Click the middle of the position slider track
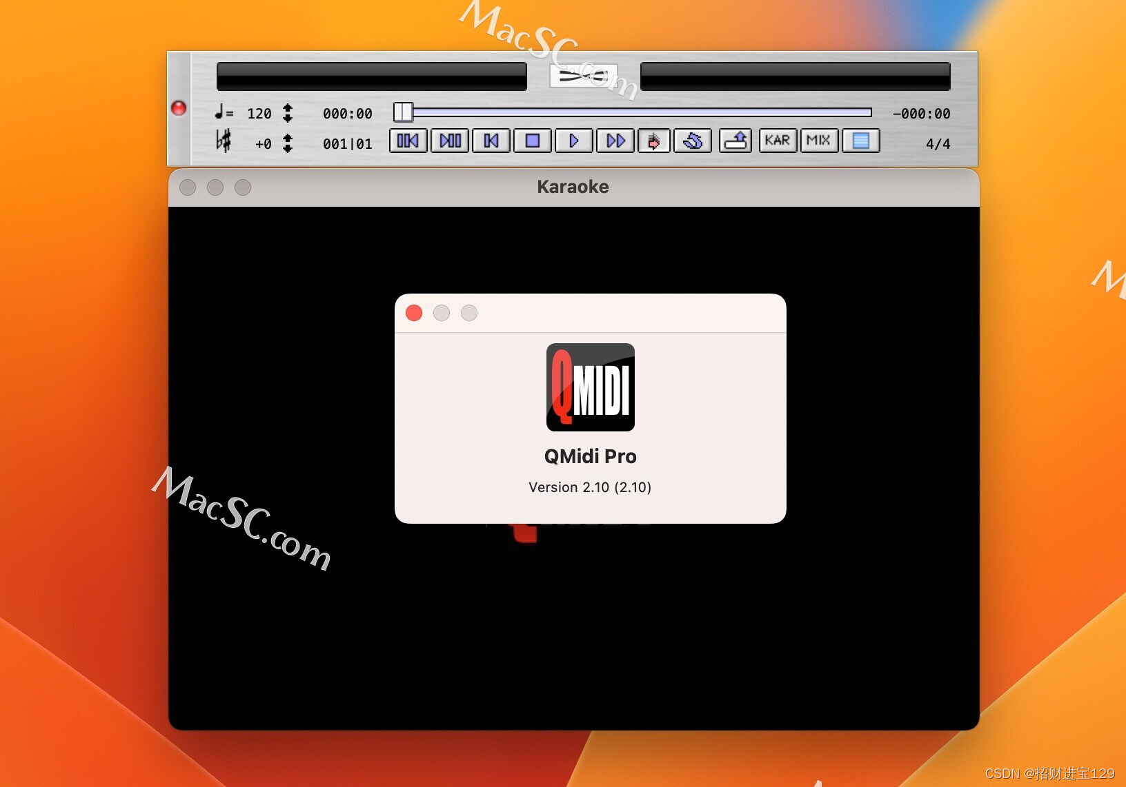The height and width of the screenshot is (787, 1126). [x=633, y=112]
